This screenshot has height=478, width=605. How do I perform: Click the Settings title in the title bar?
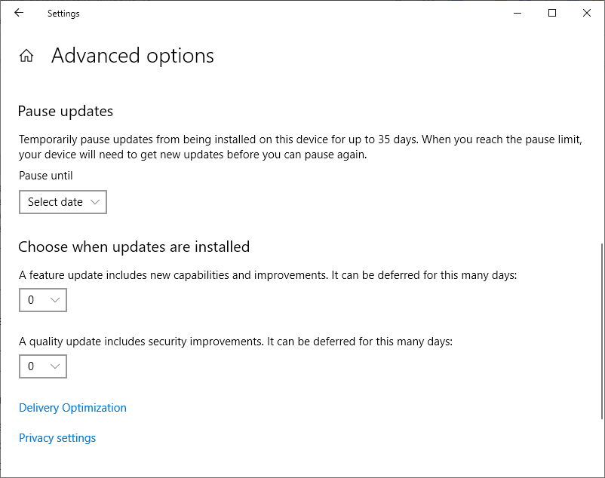pos(63,14)
